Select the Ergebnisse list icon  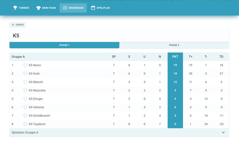65,8
